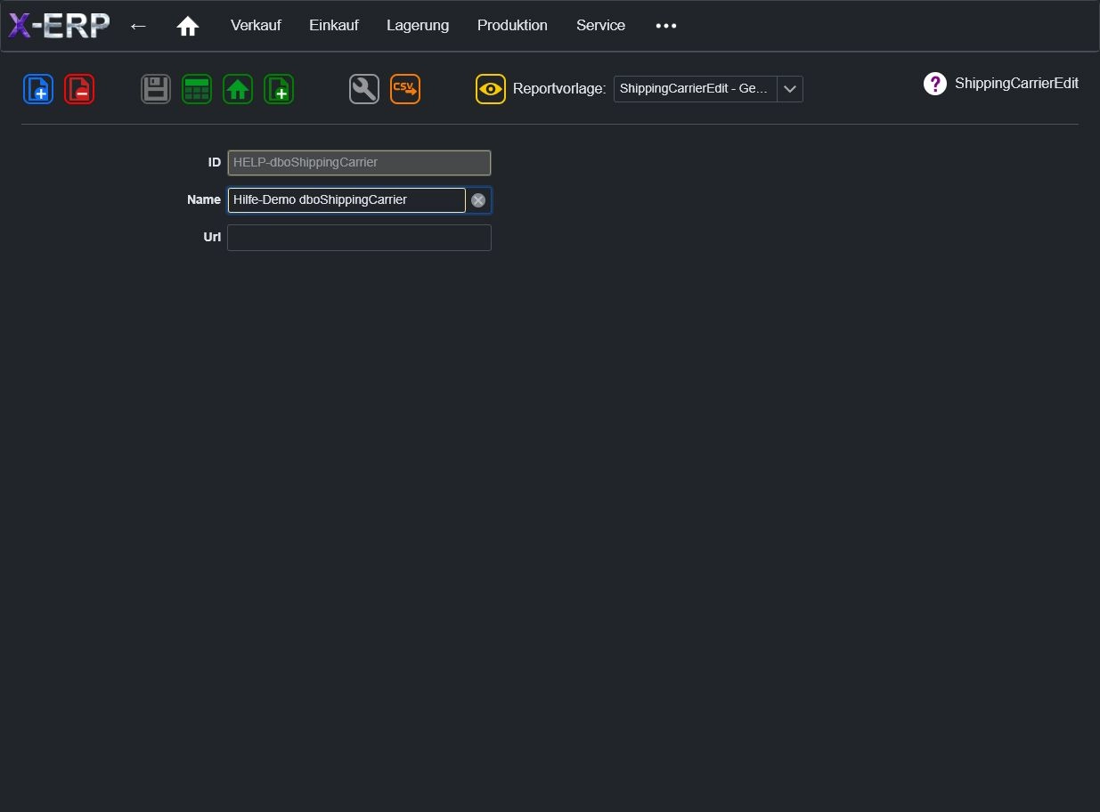This screenshot has height=812, width=1100.
Task: Export data with the CSV icon
Action: click(405, 89)
